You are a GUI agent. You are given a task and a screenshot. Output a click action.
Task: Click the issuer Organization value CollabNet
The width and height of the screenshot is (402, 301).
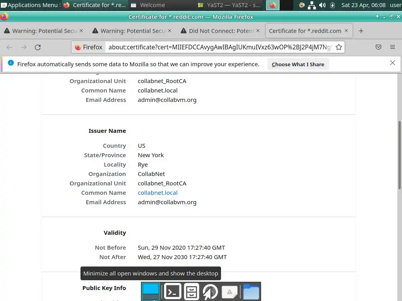(x=151, y=174)
